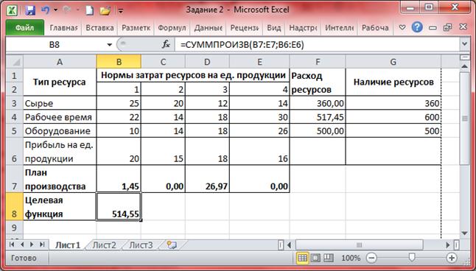Screen dimensions: 476x271
Task: Open the Надстройки ribbon tab
Action: [x=303, y=28]
